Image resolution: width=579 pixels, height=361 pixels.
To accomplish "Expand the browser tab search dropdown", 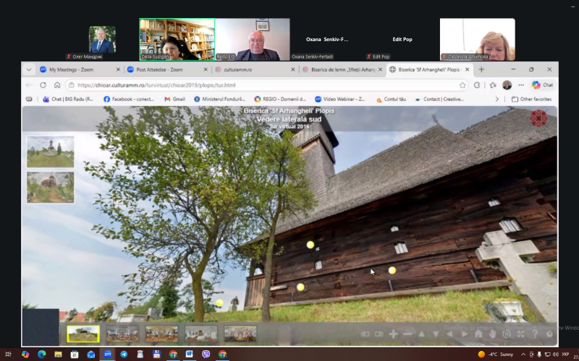I will (x=29, y=69).
